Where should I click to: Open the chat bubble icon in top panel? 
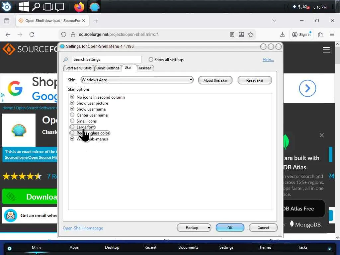59,7
